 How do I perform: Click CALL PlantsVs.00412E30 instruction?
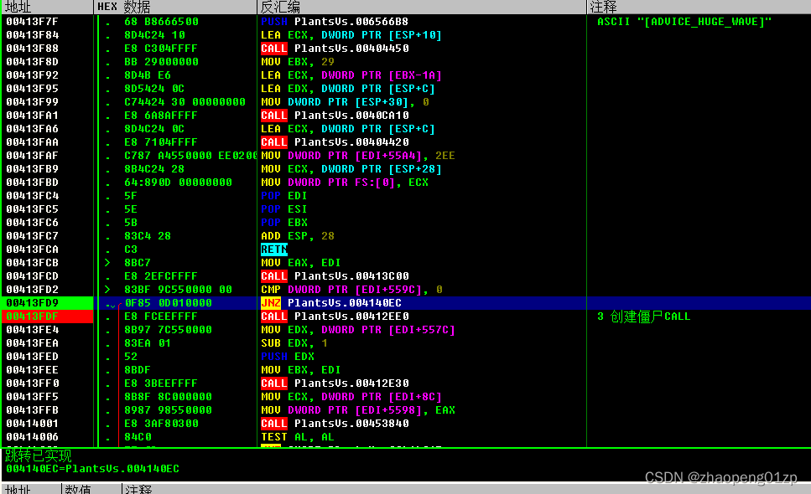335,383
